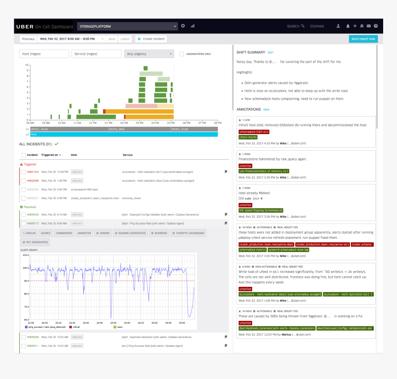This screenshot has width=397, height=379.
Task: Click the bug report icon
Action: coord(362,26)
